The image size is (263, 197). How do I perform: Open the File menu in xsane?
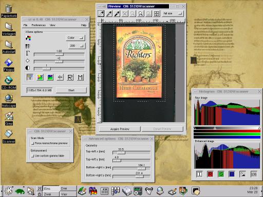coord(25,25)
